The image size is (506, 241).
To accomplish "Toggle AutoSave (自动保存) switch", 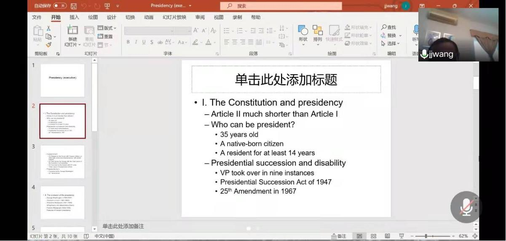I will 60,6.
